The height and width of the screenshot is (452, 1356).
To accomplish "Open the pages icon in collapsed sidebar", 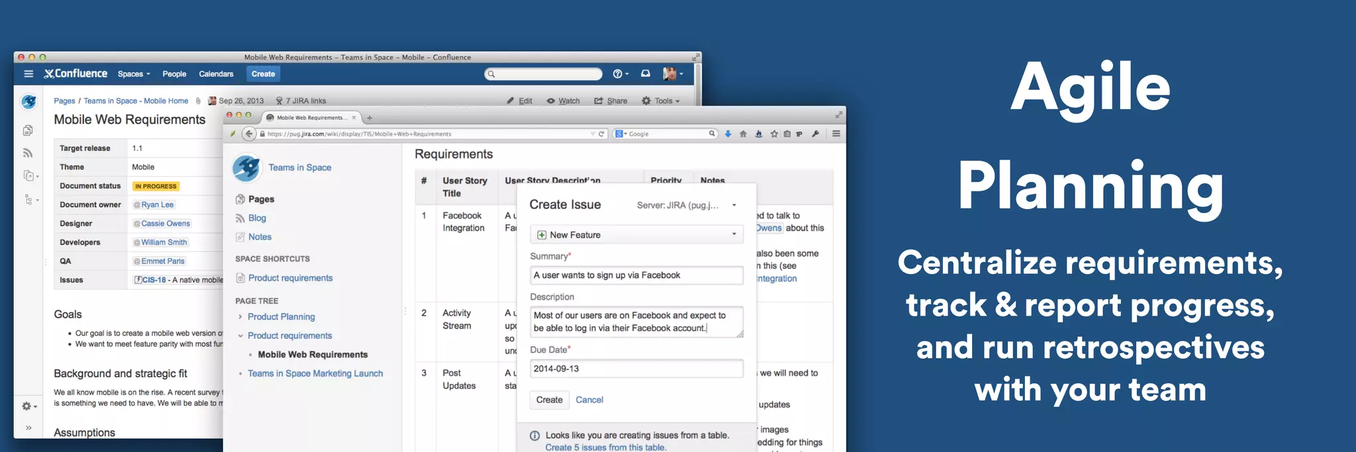I will (28, 130).
